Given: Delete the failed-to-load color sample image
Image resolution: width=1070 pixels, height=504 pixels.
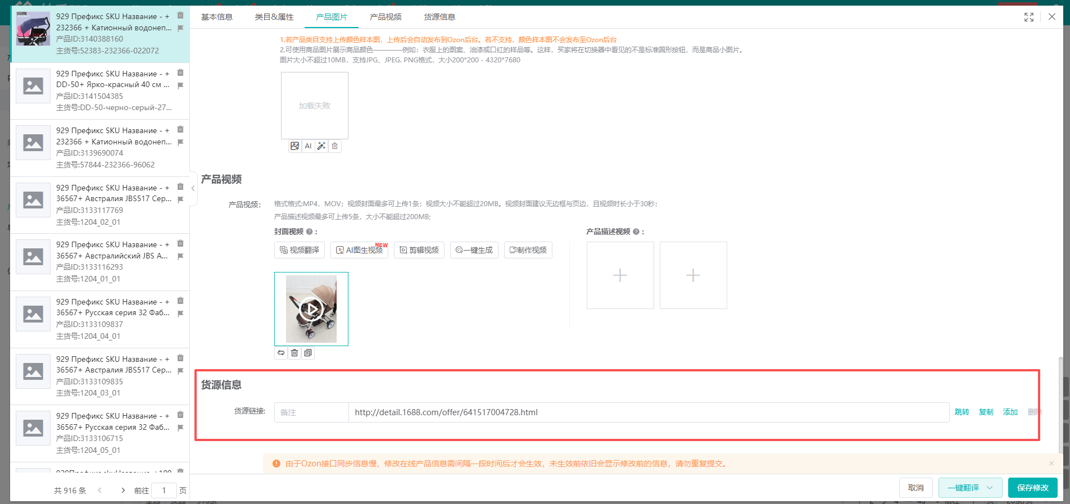Looking at the screenshot, I should click(335, 146).
